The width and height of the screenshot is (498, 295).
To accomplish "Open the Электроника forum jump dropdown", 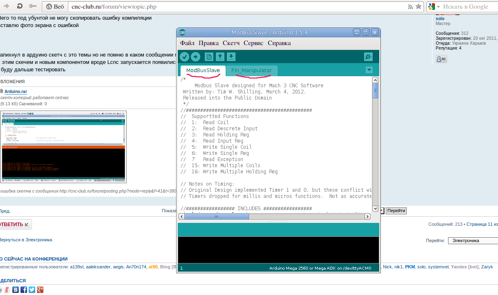I will coord(473,241).
